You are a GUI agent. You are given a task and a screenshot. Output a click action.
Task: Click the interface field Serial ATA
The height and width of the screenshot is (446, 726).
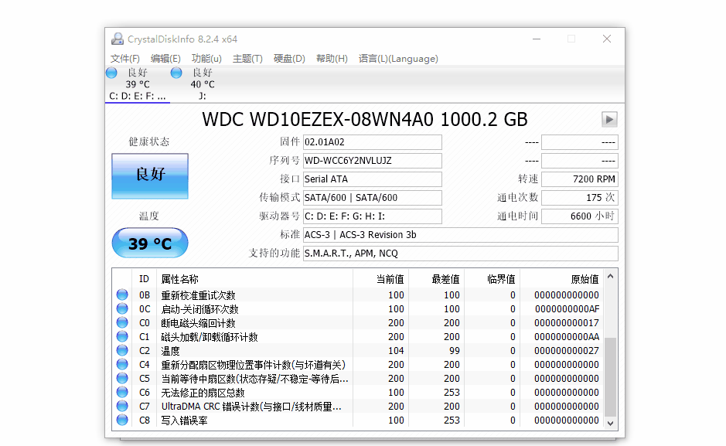(x=372, y=179)
